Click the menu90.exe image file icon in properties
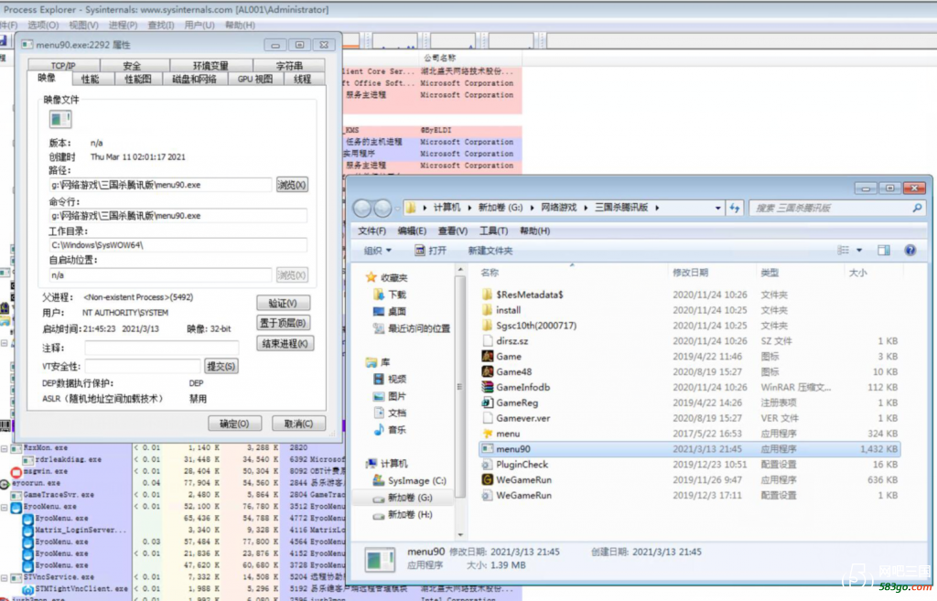Image resolution: width=937 pixels, height=601 pixels. pos(60,120)
